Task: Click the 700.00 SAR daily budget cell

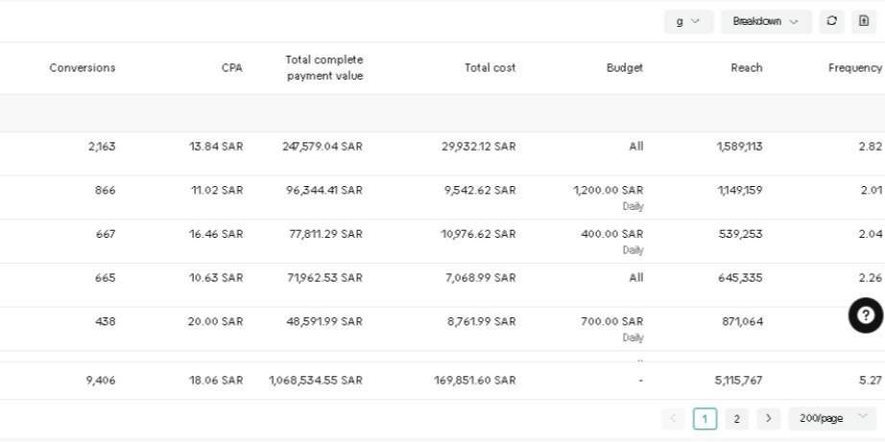Action: pos(611,322)
